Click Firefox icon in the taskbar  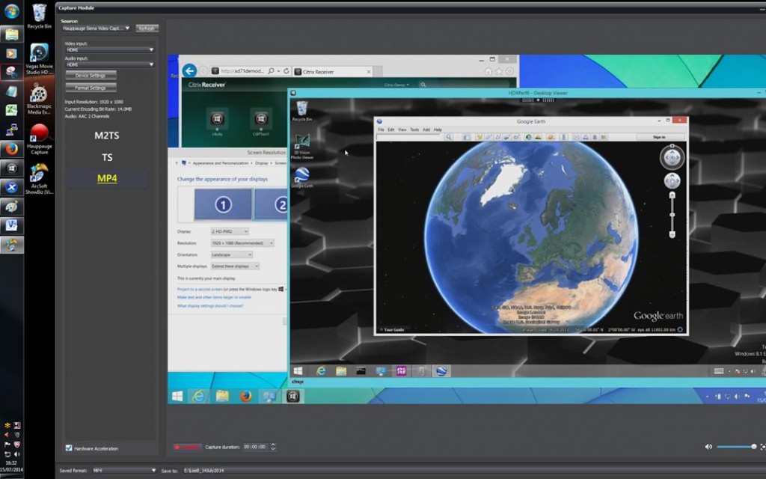coord(11,148)
